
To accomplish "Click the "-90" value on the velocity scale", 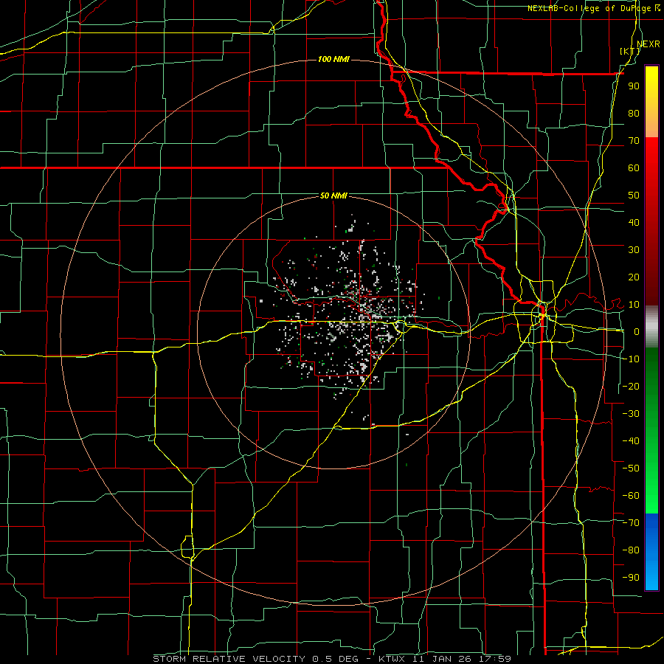I will (x=631, y=578).
